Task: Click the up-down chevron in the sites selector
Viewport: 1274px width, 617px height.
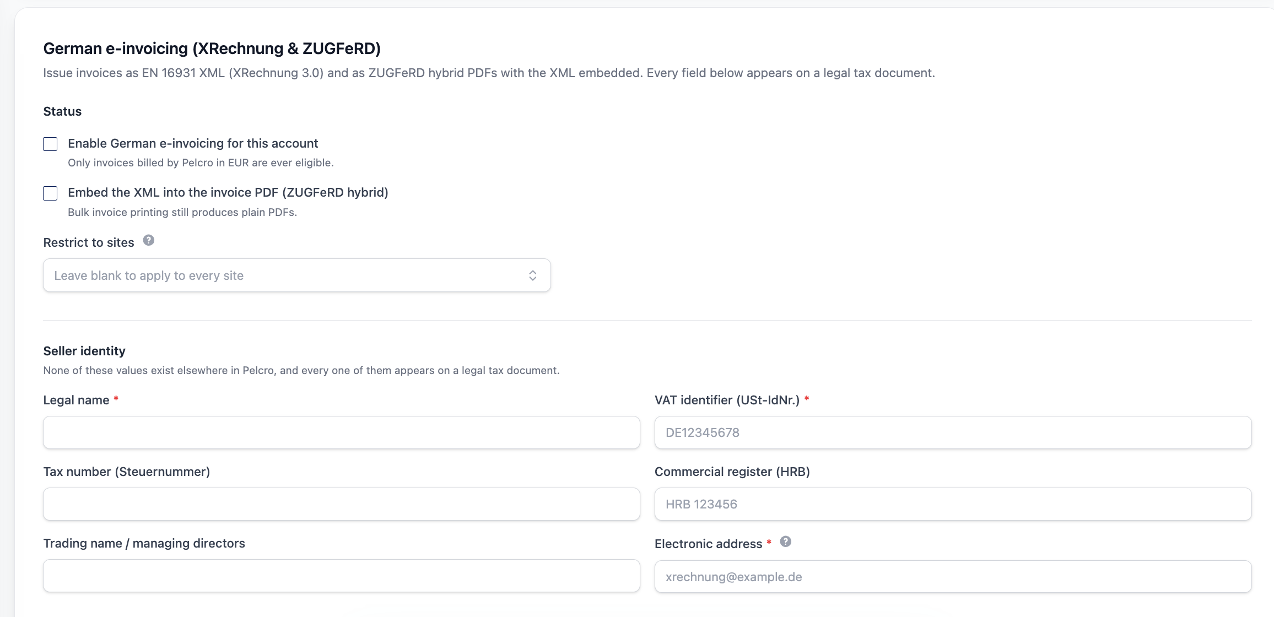Action: (x=533, y=275)
